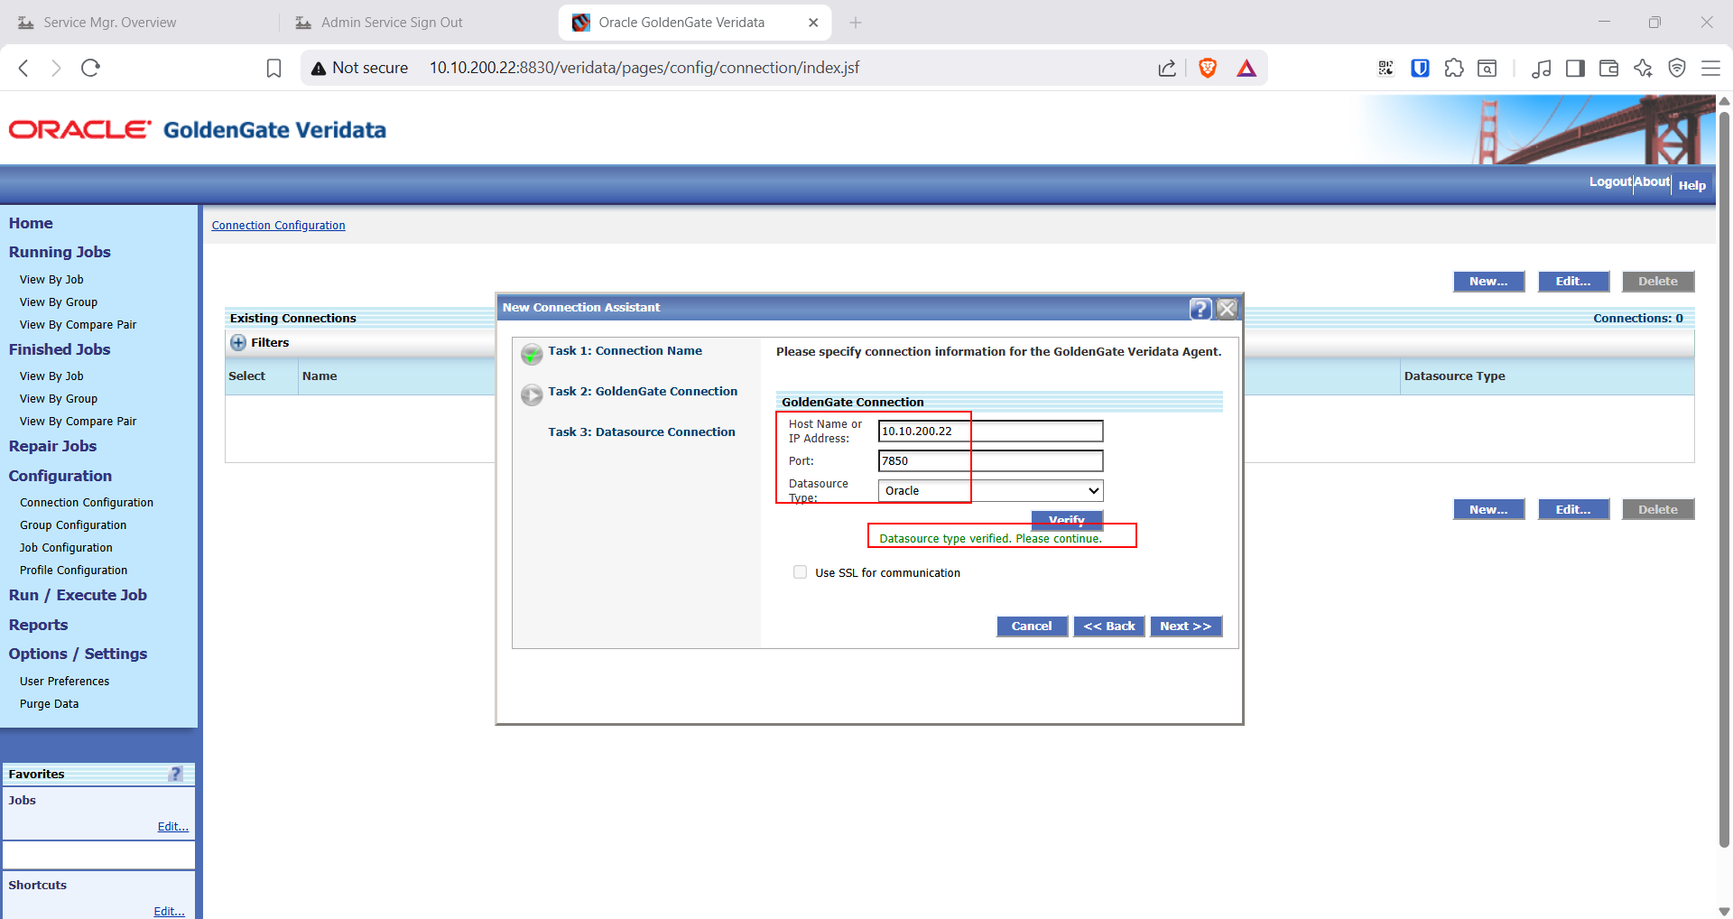The width and height of the screenshot is (1733, 919).
Task: Click << Back in the assistant
Action: coord(1109,627)
